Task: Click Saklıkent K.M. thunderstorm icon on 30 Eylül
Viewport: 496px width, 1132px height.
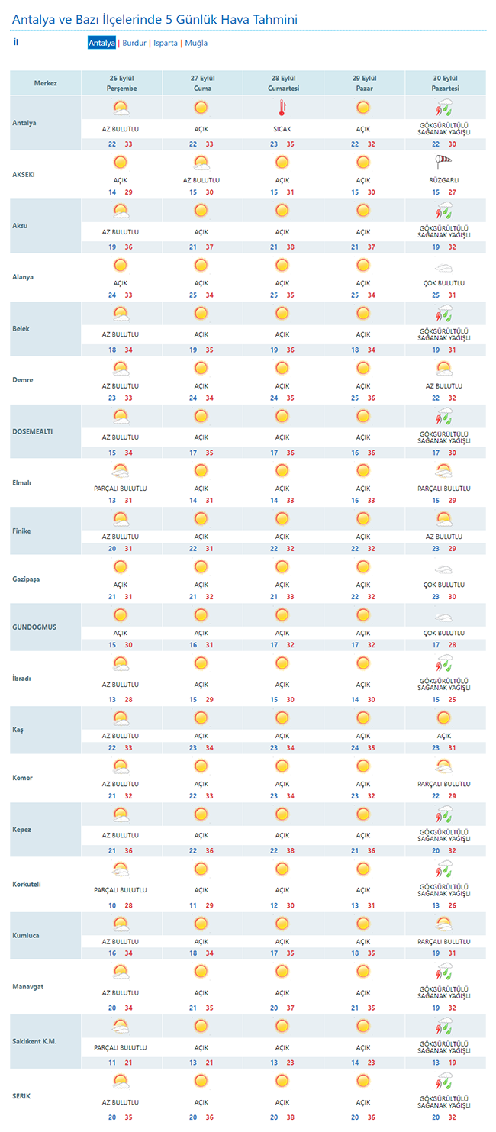Action: coord(444,1027)
